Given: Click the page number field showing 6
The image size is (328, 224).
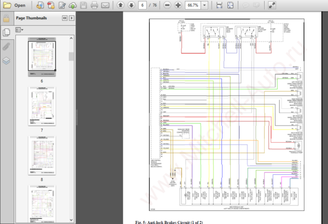Looking at the screenshot, I should tap(143, 5).
